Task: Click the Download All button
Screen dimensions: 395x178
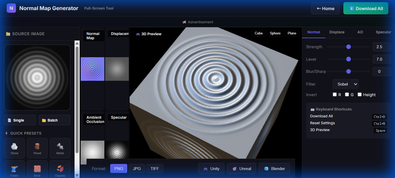Action: (366, 8)
